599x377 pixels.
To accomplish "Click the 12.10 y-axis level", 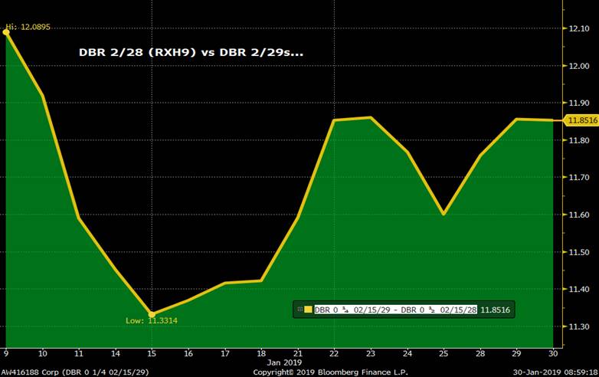I will (x=578, y=28).
